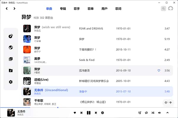Open the play queue list icon
Image resolution: width=178 pixels, height=118 pixels.
click(x=140, y=113)
